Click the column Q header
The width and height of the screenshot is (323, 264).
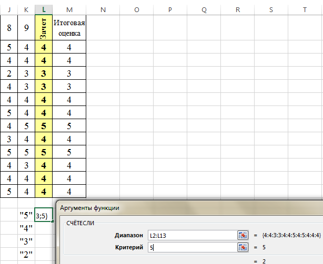(204, 10)
